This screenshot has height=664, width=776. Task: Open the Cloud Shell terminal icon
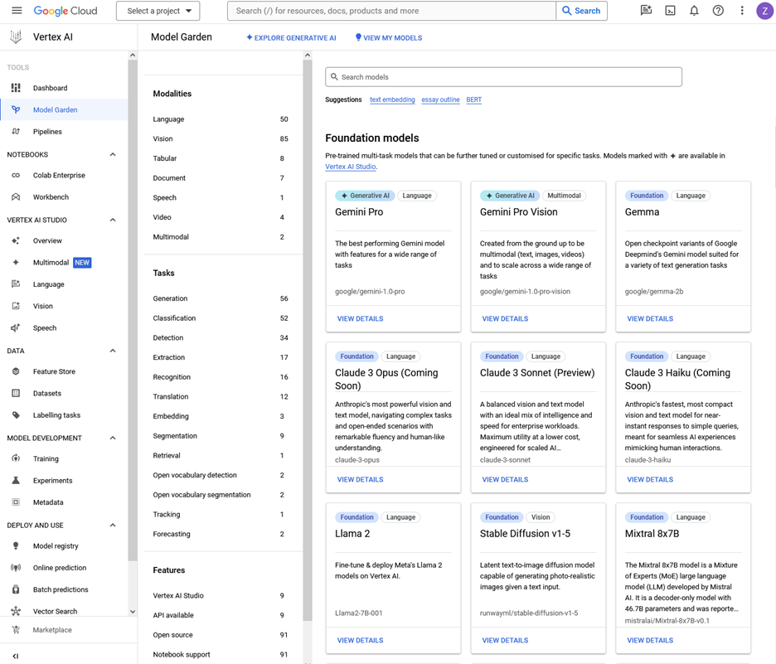coord(670,11)
